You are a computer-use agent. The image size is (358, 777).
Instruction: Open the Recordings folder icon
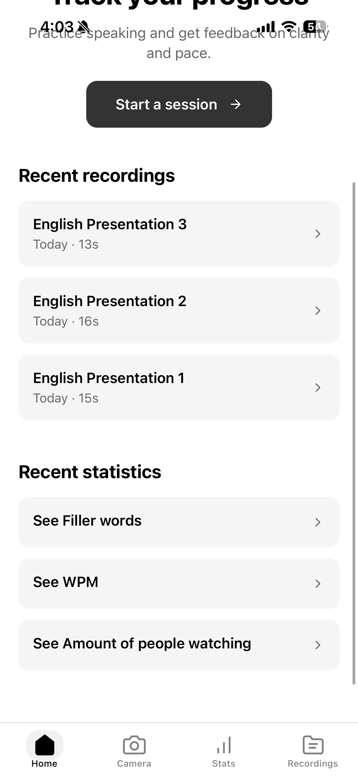coord(313,745)
